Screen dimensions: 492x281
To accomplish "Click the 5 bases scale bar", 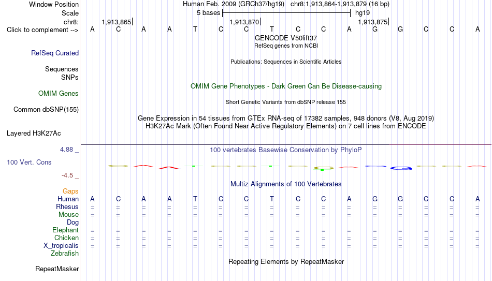I will (x=286, y=13).
